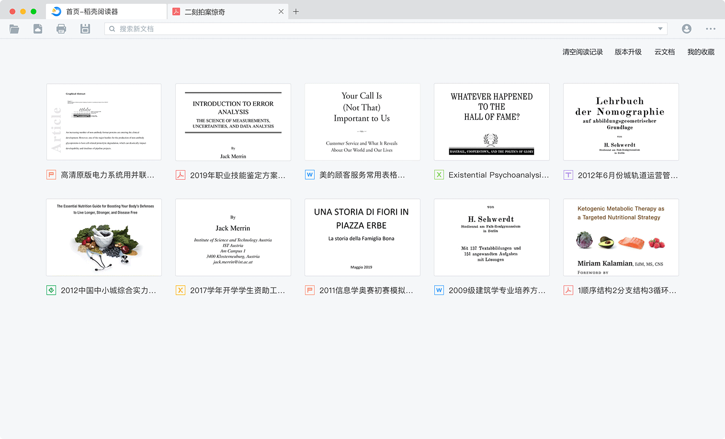Open 云文档 from the top right
Image resolution: width=725 pixels, height=439 pixels.
(x=664, y=52)
